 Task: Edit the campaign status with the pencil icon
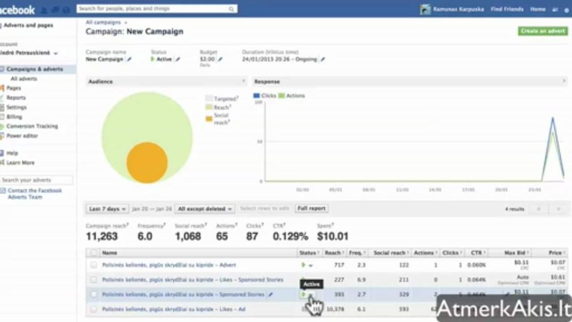[x=178, y=59]
